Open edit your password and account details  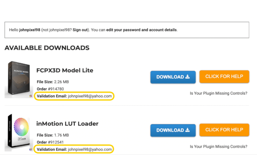(x=142, y=30)
